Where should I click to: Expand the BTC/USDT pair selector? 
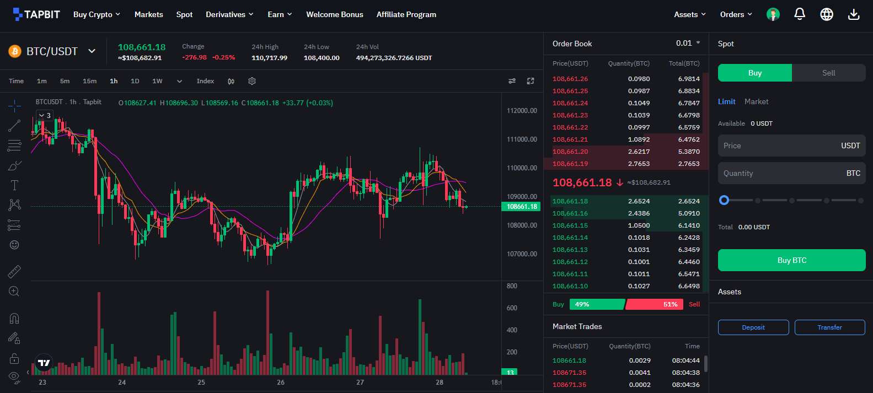(x=92, y=51)
